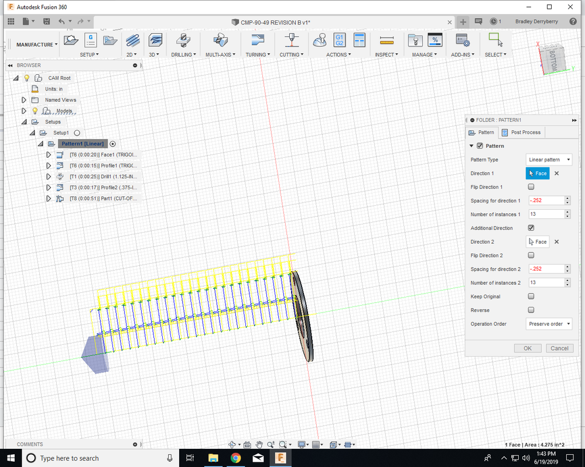Open the comments notification icon in title bar
Viewport: 585px width, 467px height.
coord(478,22)
